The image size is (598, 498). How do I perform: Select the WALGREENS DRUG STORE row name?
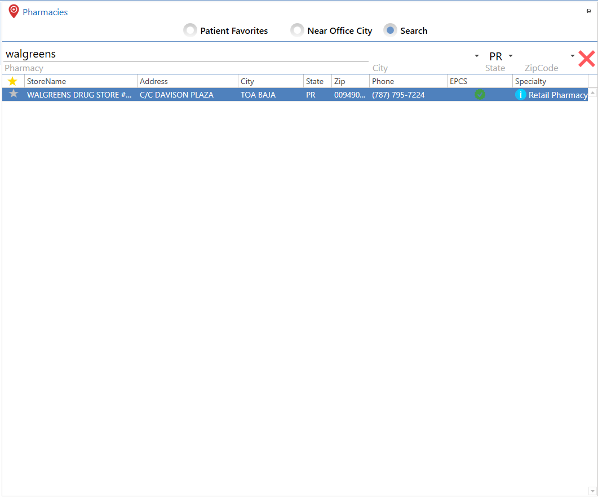(x=79, y=95)
